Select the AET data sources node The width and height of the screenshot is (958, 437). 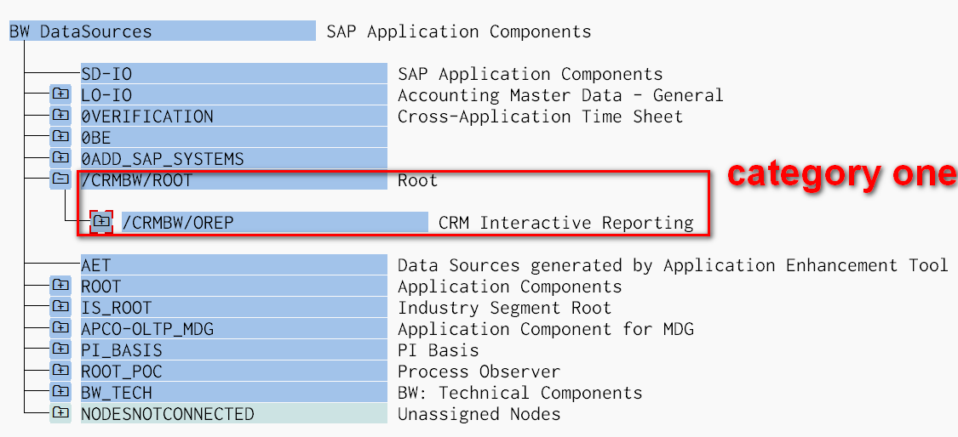click(96, 265)
